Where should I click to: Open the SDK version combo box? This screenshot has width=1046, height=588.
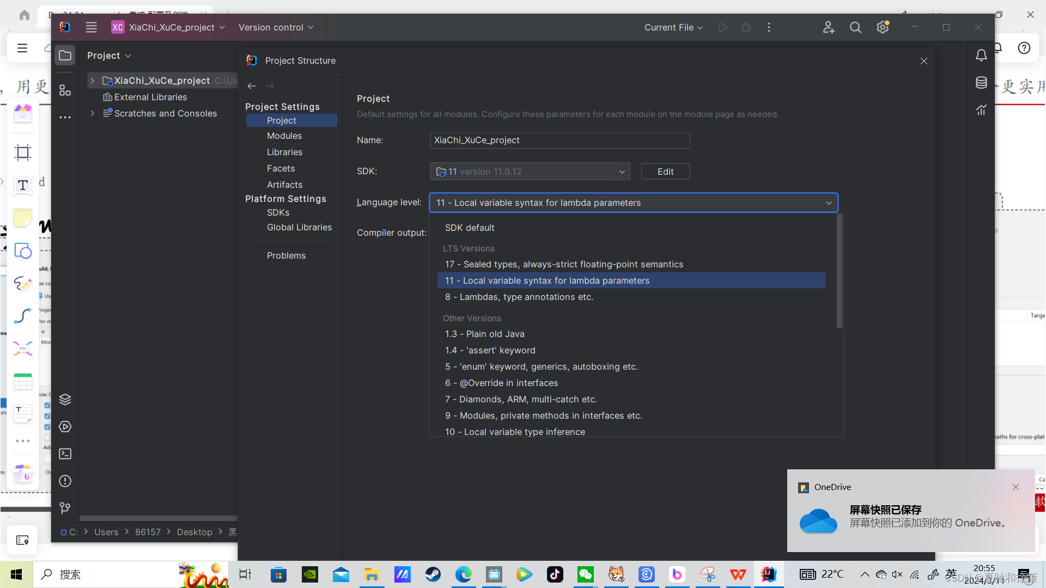click(x=530, y=171)
